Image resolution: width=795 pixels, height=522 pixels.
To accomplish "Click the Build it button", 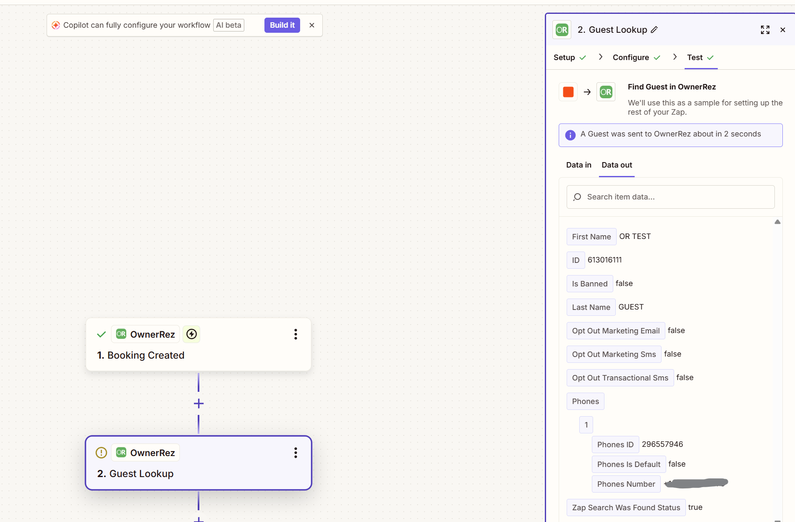I will [x=282, y=25].
